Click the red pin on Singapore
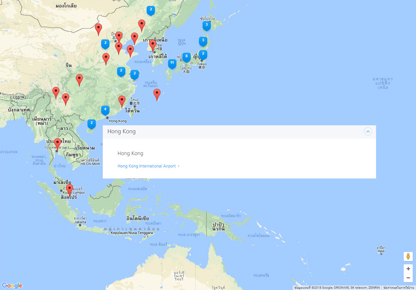 click(x=69, y=189)
